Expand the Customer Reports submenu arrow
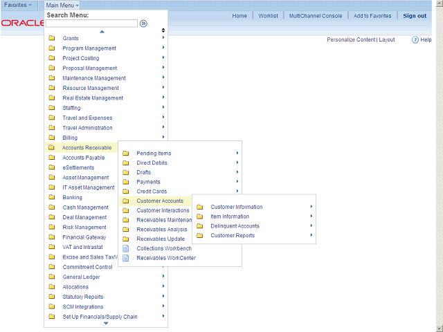The height and width of the screenshot is (332, 443). (x=311, y=235)
